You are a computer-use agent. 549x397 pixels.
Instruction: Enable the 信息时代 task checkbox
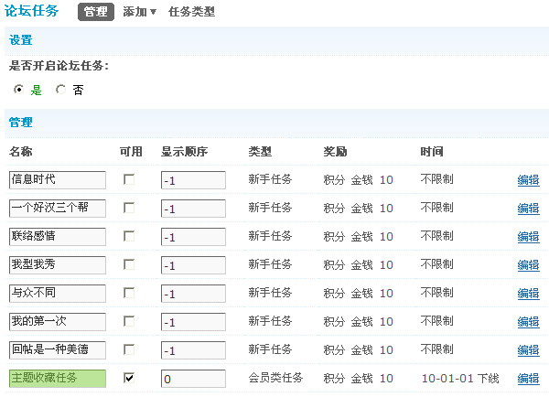[129, 179]
